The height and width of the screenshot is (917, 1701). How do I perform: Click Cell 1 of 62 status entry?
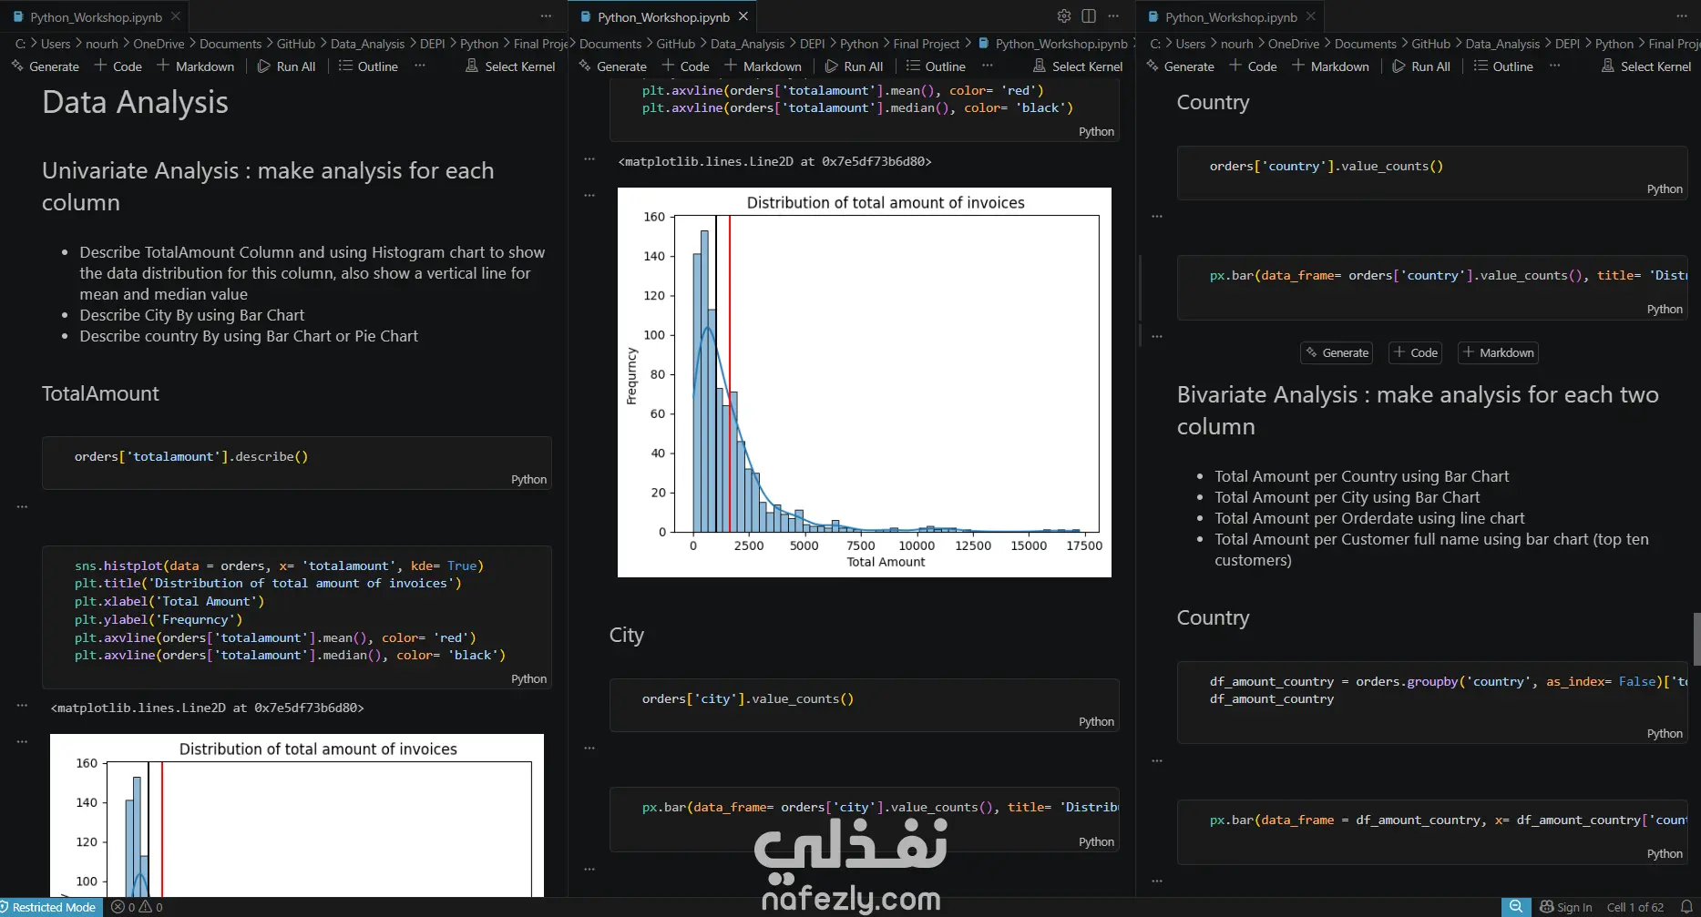1635,907
